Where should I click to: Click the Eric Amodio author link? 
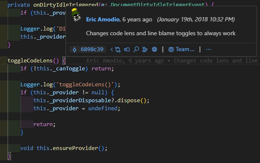[x=103, y=20]
